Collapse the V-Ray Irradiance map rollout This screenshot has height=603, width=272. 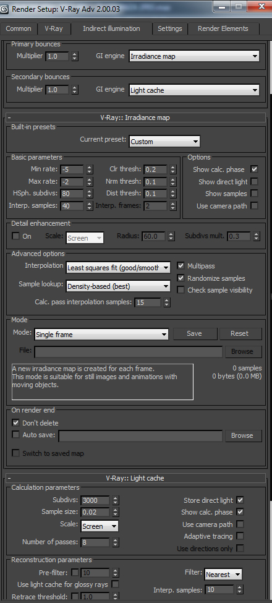(x=136, y=118)
